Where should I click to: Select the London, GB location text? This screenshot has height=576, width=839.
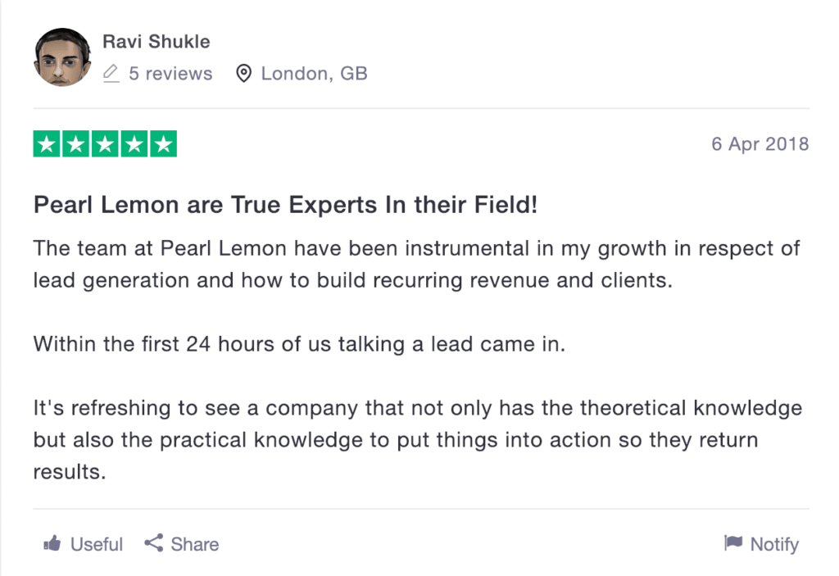click(x=314, y=74)
